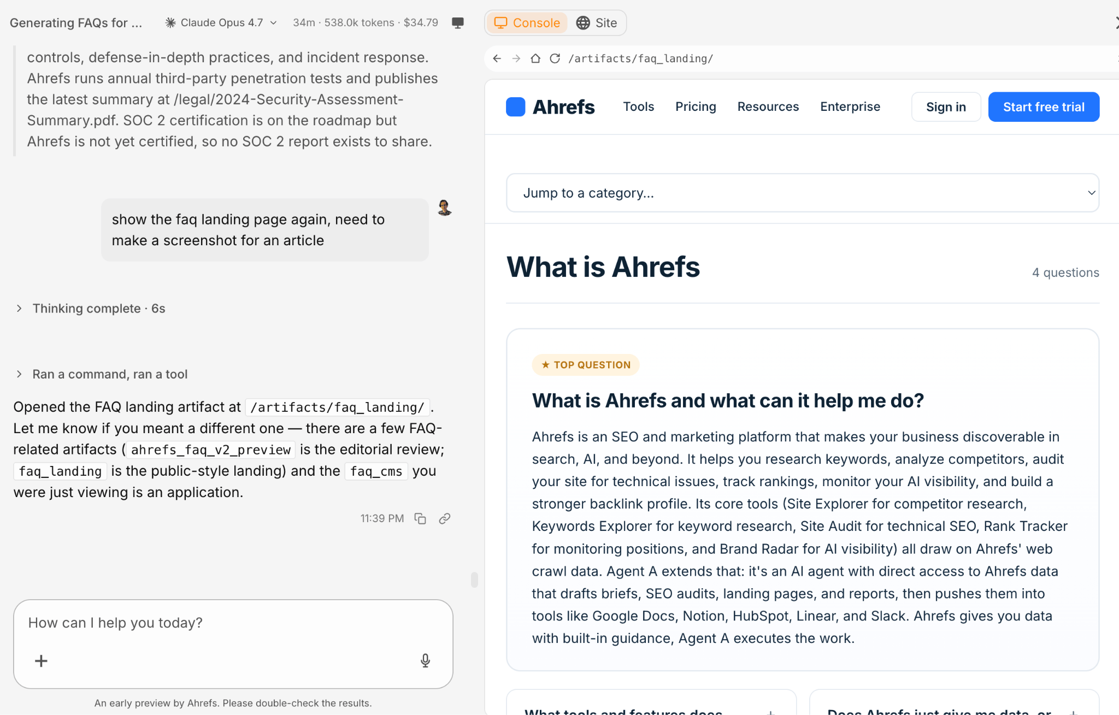Switch to the Site tab

(x=597, y=22)
